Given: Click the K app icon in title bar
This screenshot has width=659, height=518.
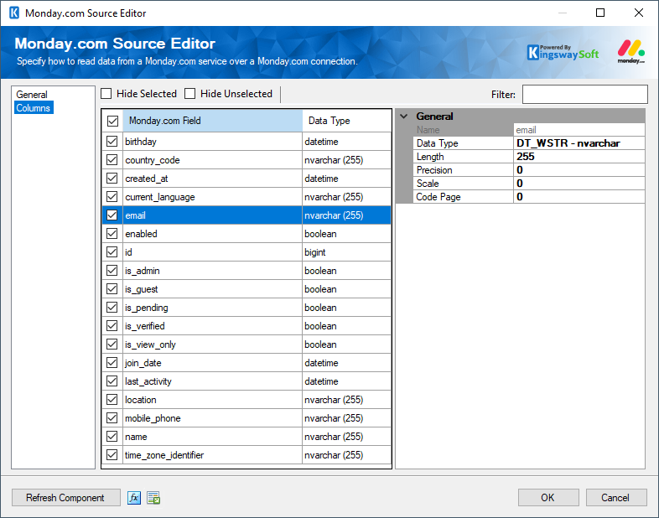Looking at the screenshot, I should 14,13.
